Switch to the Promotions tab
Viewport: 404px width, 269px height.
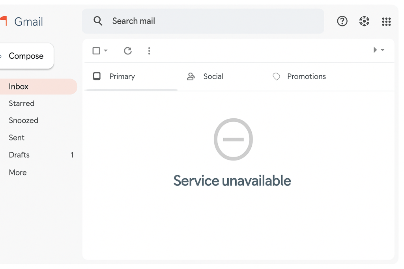306,77
